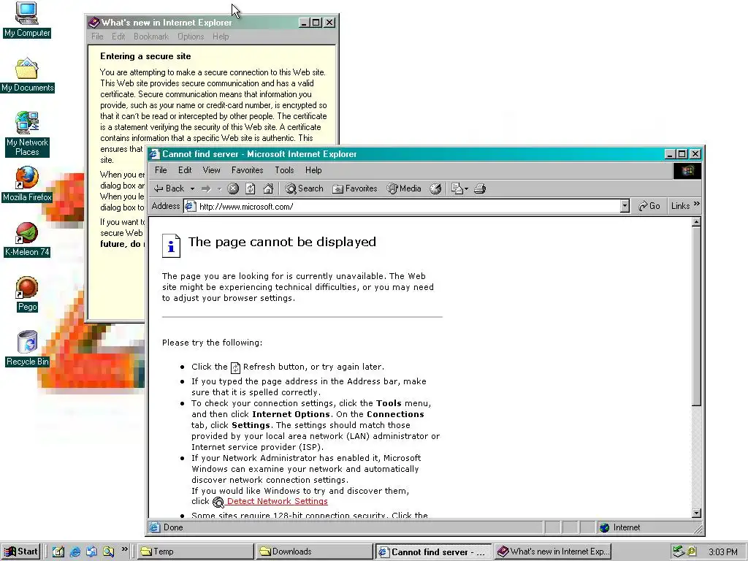This screenshot has width=748, height=561.
Task: Open Options menu in What's new window
Action: tap(191, 37)
